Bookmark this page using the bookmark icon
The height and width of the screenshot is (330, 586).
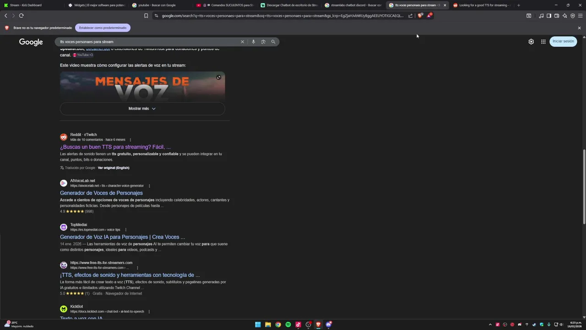[x=146, y=16]
